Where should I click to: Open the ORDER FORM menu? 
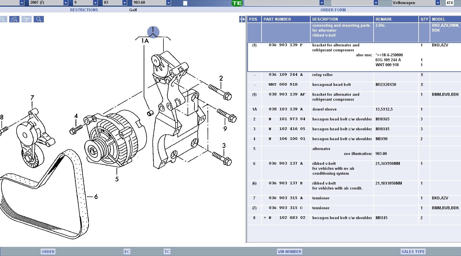[x=333, y=10]
